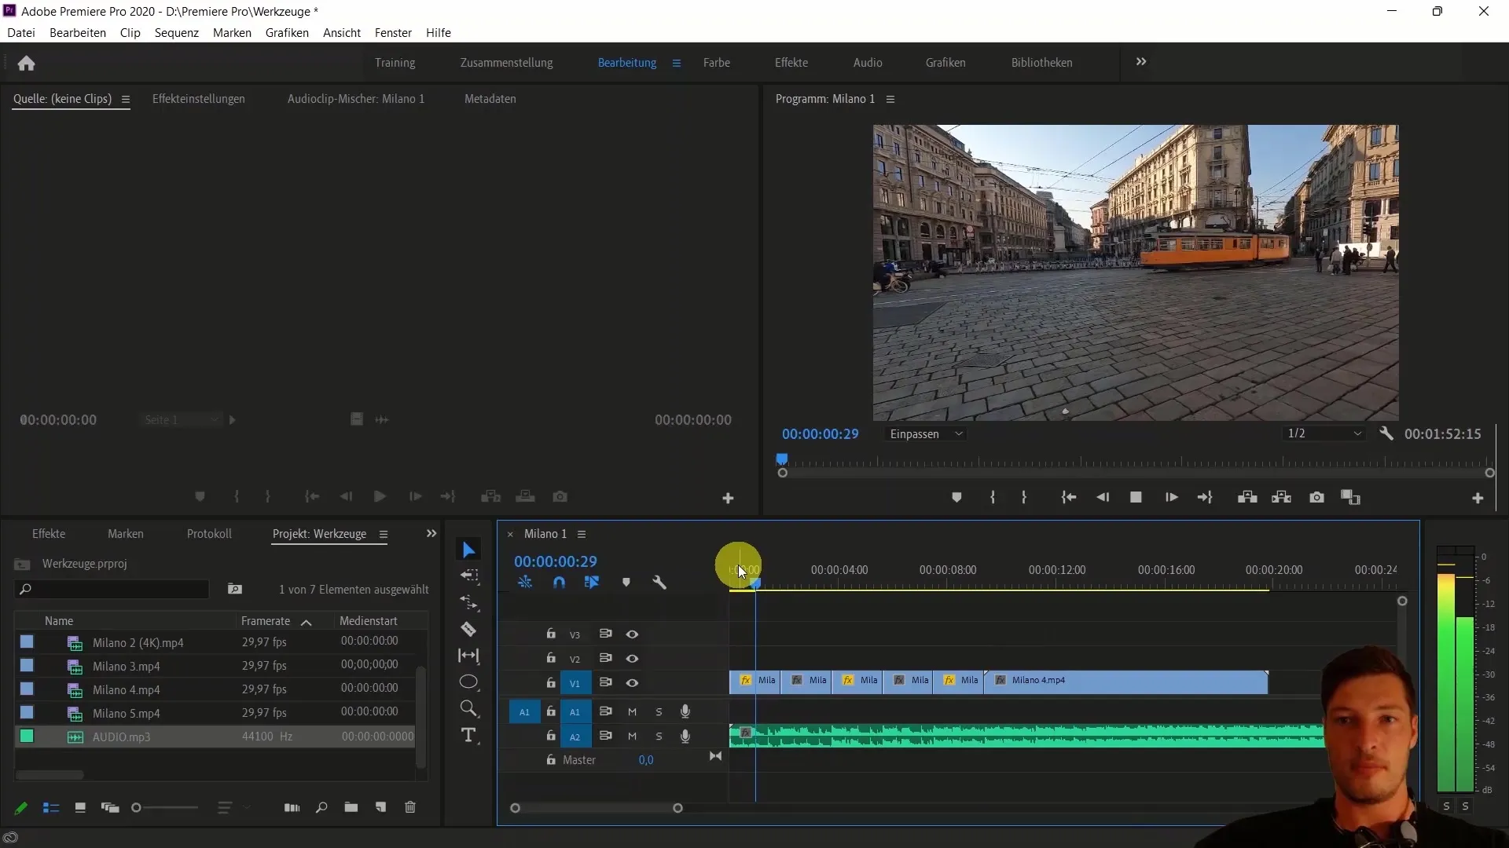
Task: Create new bin in Project panel
Action: [x=351, y=807]
